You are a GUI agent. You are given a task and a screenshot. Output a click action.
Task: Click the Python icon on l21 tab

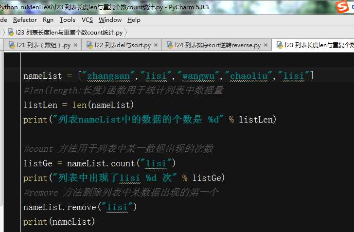[12, 45]
